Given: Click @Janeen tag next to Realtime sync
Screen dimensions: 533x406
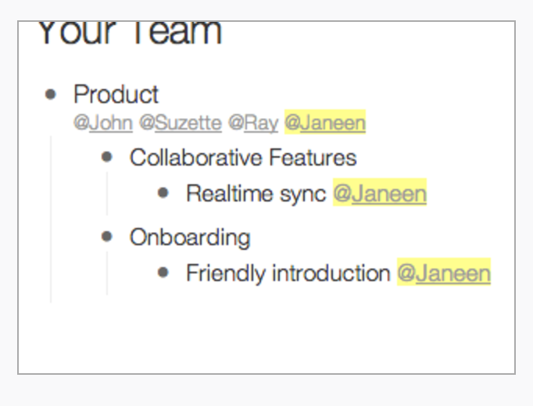Looking at the screenshot, I should 380,192.
